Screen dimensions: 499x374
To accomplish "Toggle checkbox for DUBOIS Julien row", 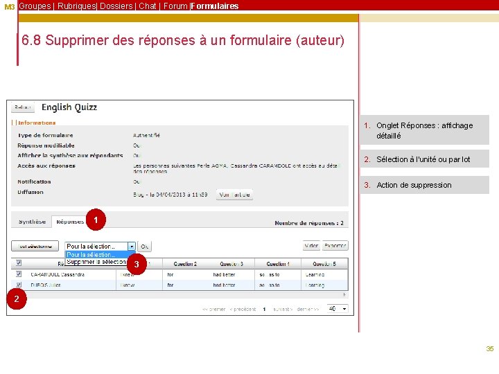I will (x=19, y=285).
